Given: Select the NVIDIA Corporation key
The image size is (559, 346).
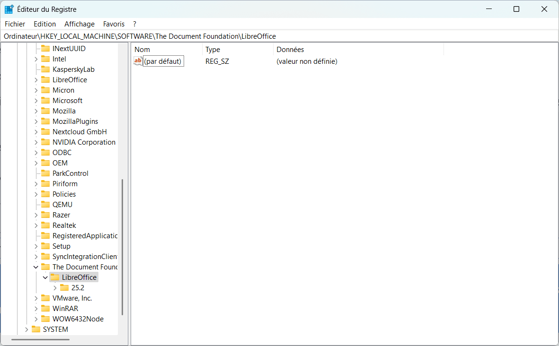Looking at the screenshot, I should pos(84,142).
